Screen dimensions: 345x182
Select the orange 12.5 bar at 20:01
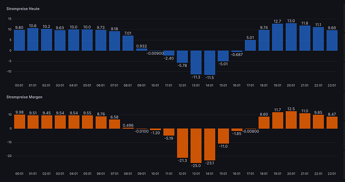point(291,120)
